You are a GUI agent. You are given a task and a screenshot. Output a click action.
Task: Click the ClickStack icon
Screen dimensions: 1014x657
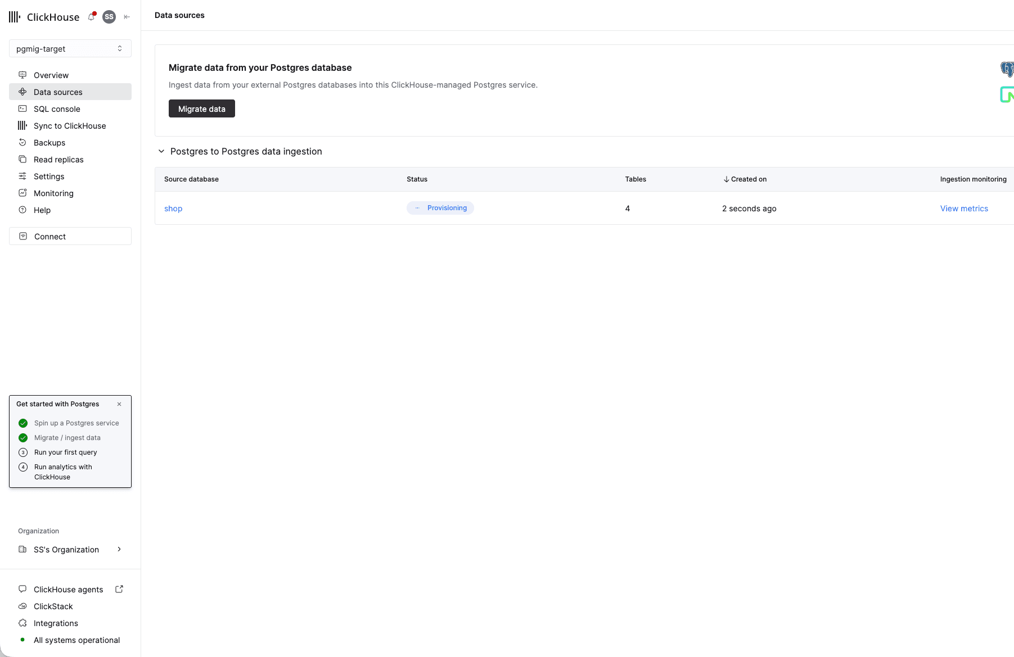click(x=22, y=606)
